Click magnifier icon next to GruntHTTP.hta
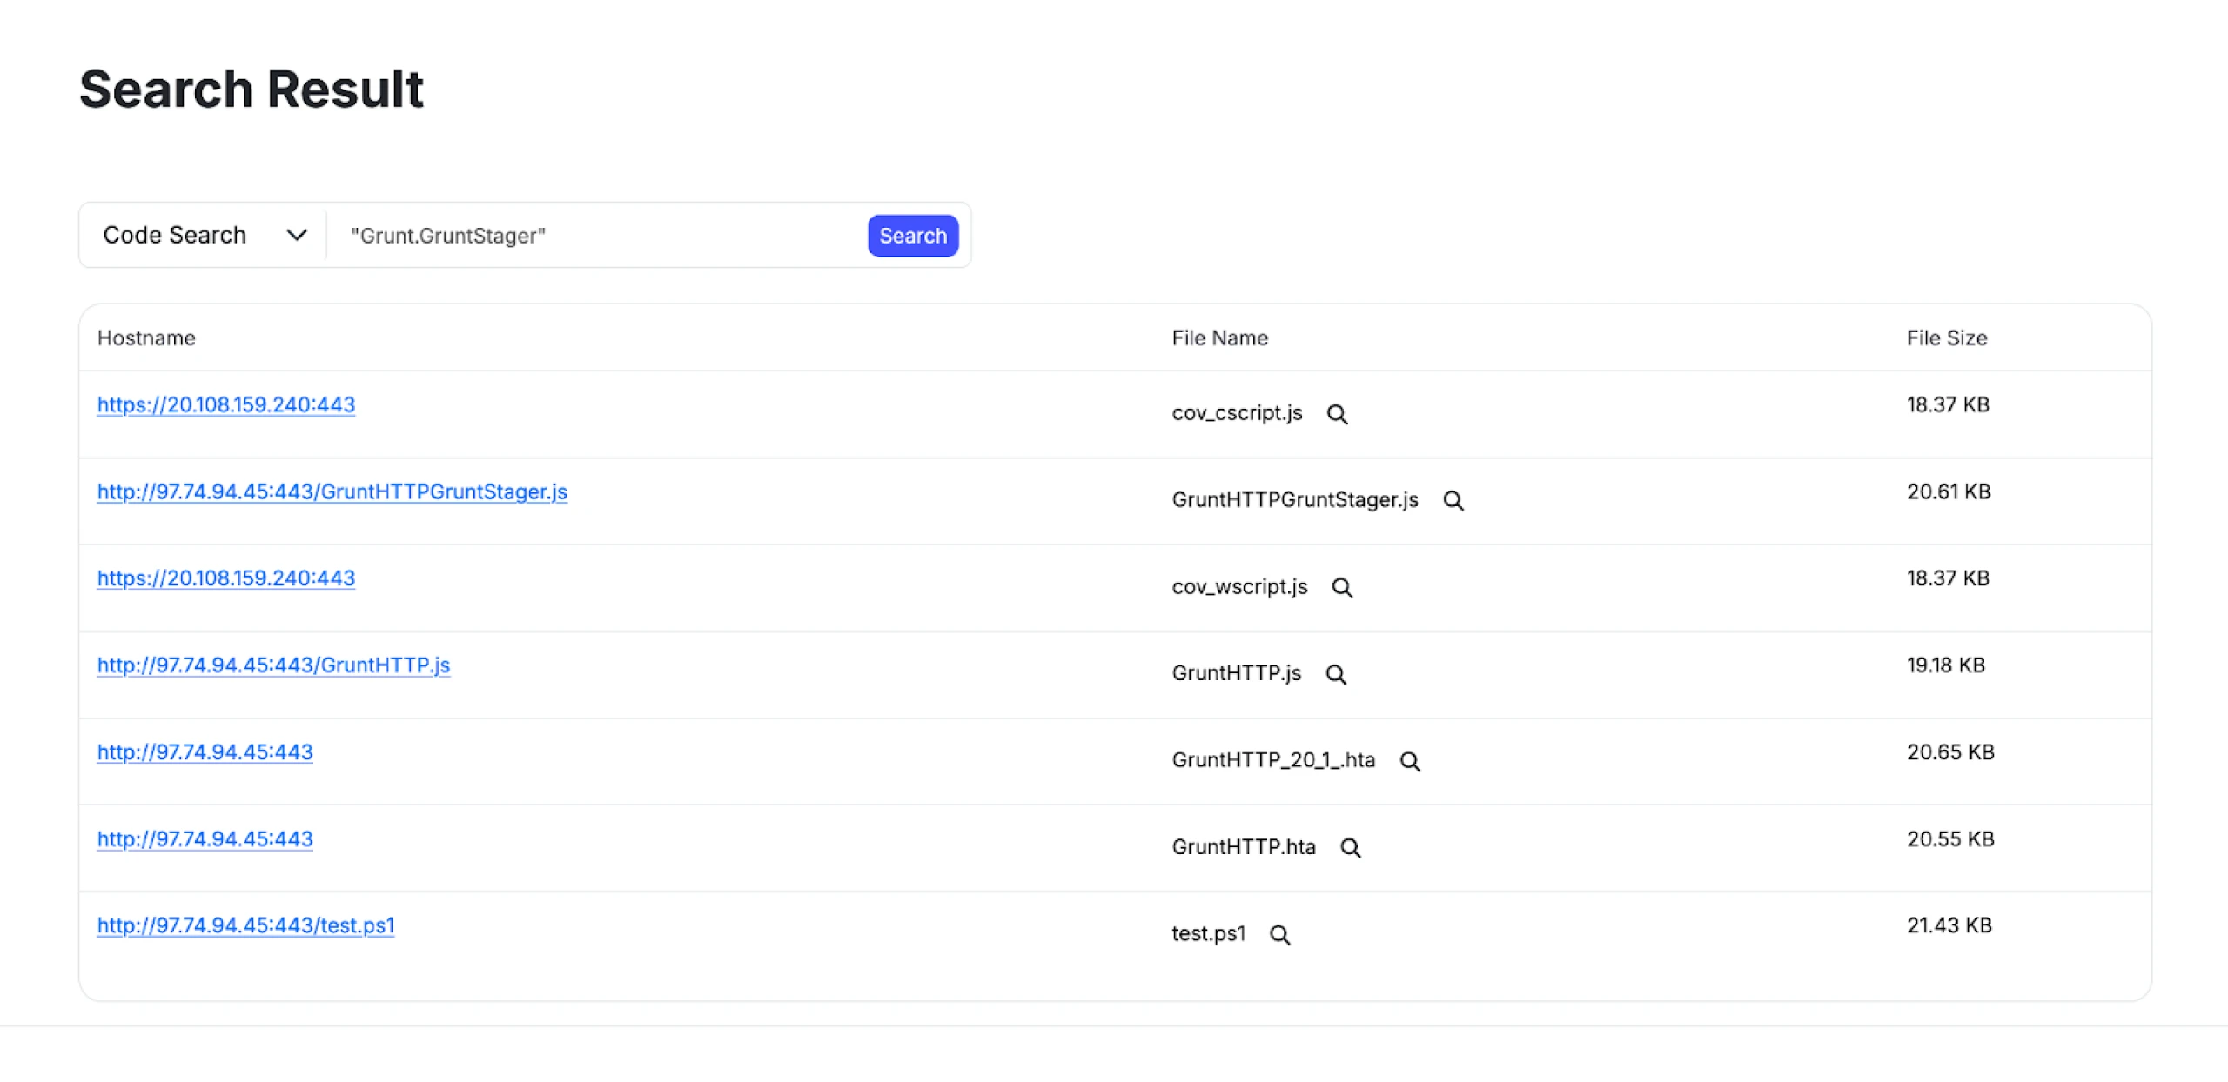2228x1082 pixels. click(x=1350, y=848)
